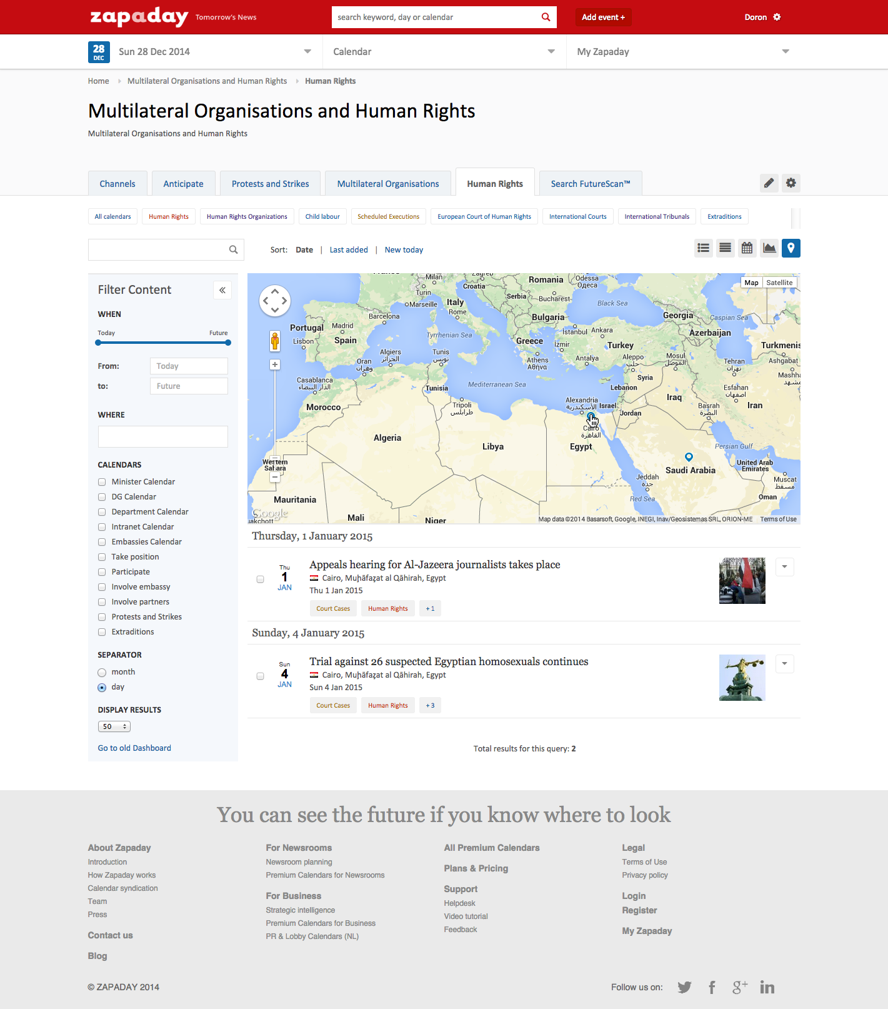Screen dimensions: 888x1009
Task: Click the Street View pegman icon
Action: coord(275,341)
